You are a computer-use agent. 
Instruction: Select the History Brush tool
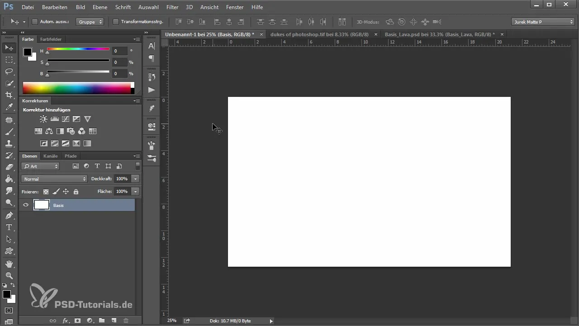click(x=9, y=155)
